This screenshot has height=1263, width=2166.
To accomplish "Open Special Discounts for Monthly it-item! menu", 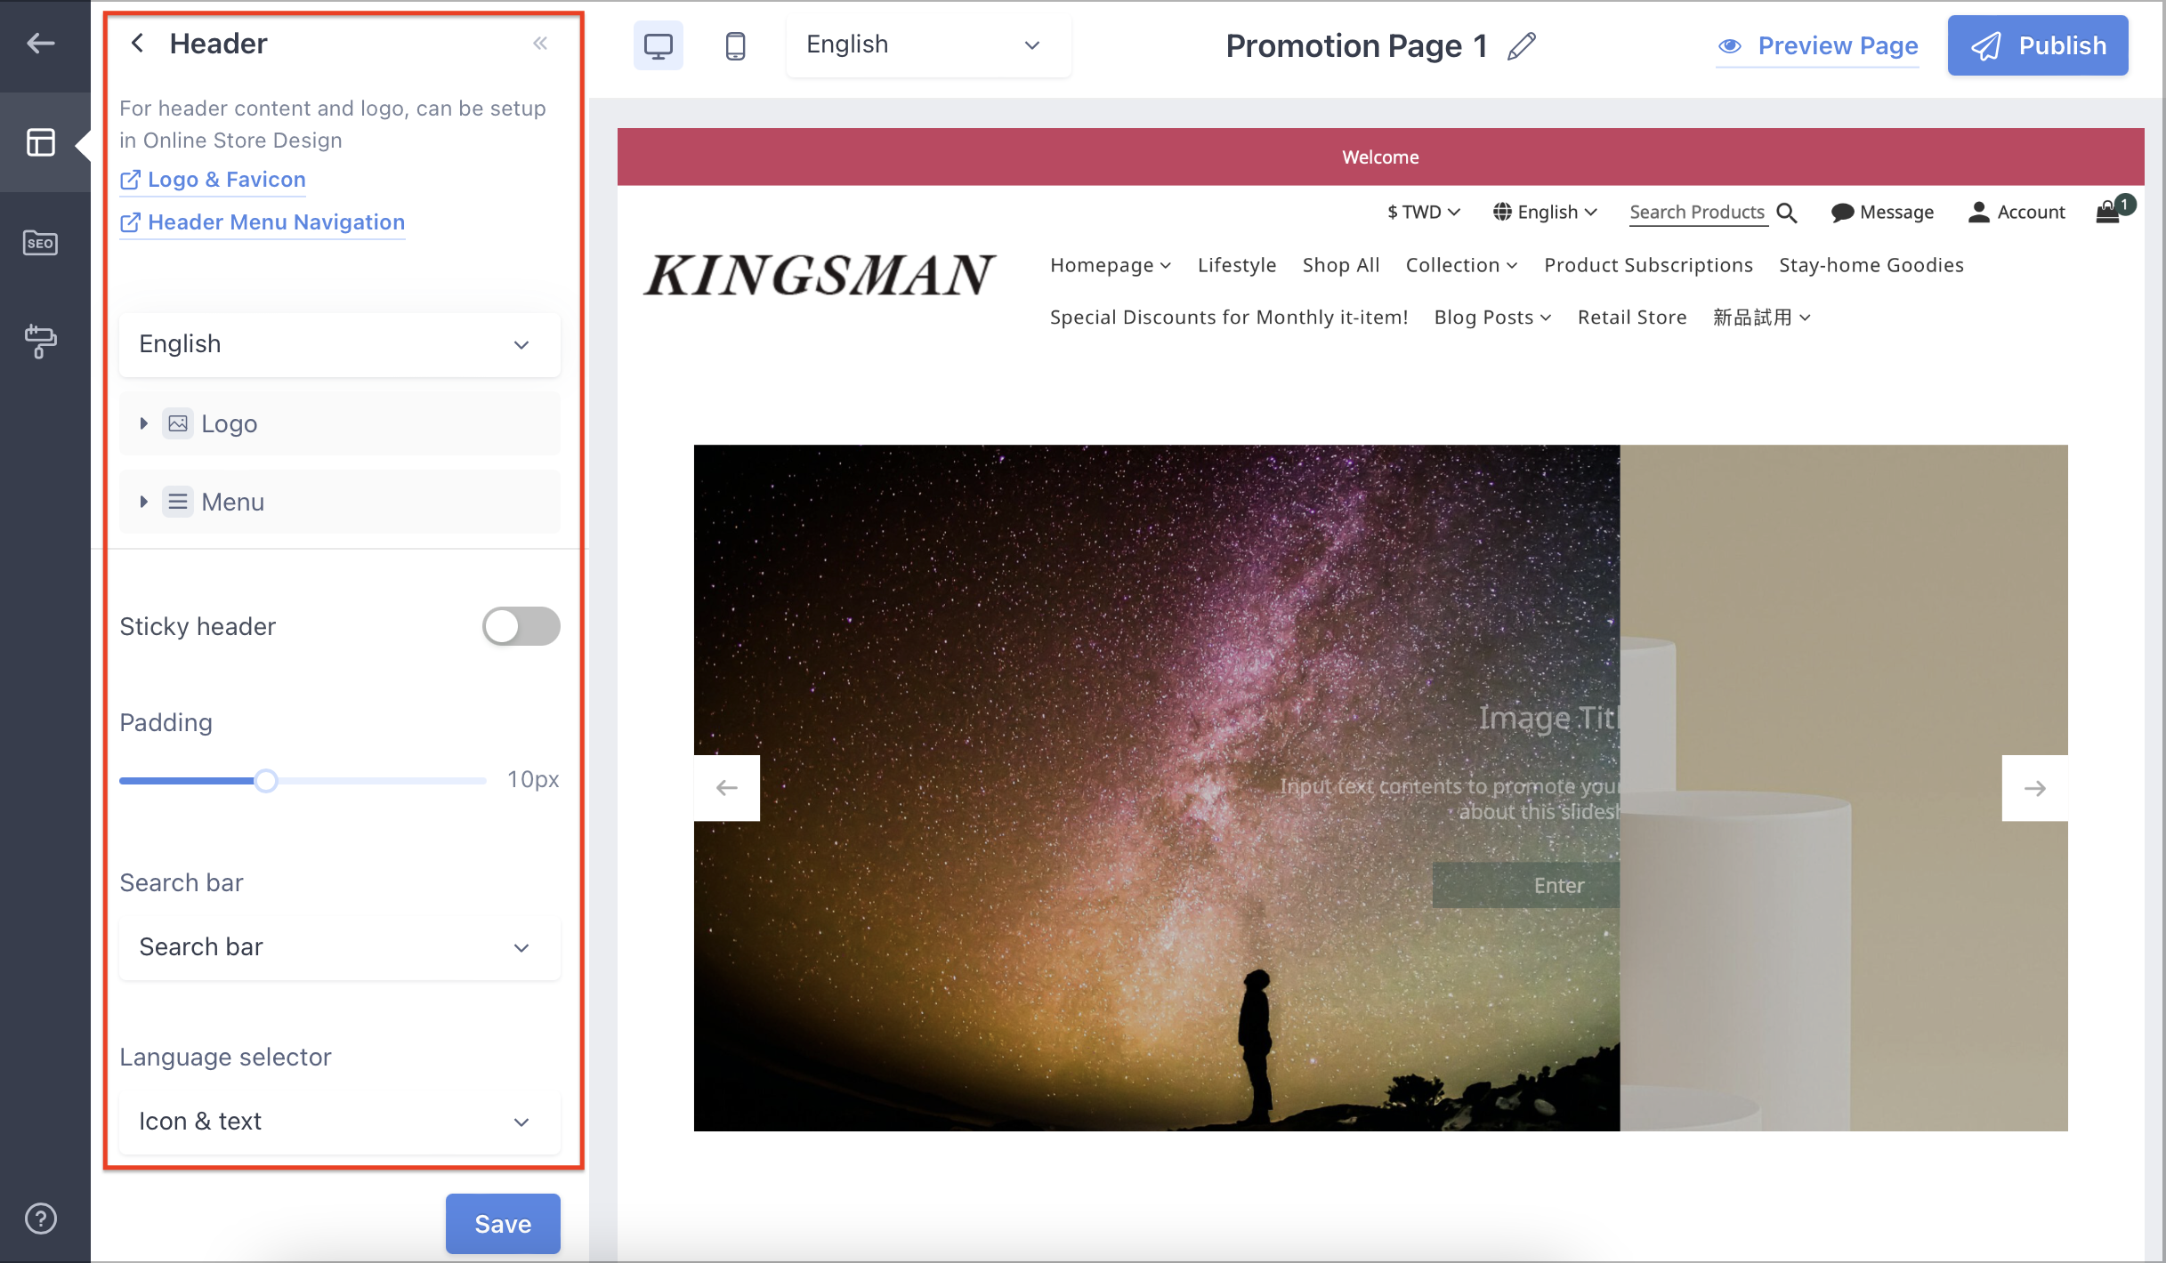I will point(1229,318).
